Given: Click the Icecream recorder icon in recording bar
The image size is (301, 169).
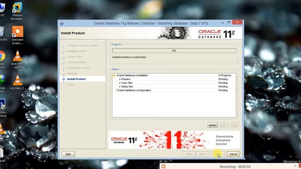Looking at the screenshot, I should (x=163, y=166).
